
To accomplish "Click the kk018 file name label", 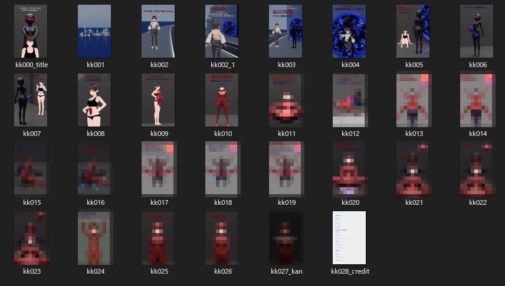I will (x=222, y=202).
